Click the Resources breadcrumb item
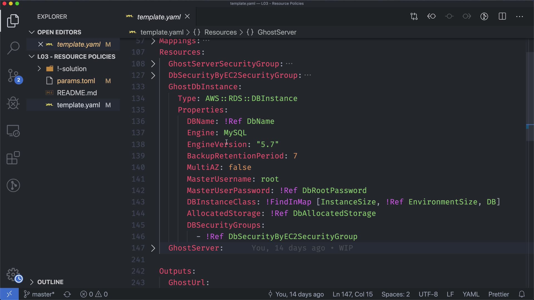 (x=220, y=32)
